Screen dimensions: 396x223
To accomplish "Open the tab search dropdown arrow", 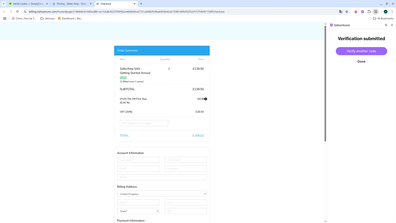I will pos(4,4).
